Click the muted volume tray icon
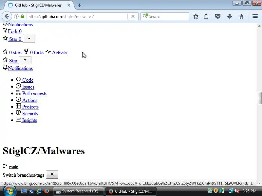 coord(237,191)
